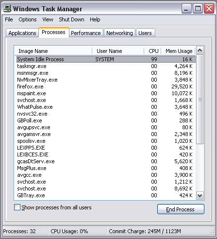Click the scrollbar up arrow
217x239 pixels.
[200, 51]
